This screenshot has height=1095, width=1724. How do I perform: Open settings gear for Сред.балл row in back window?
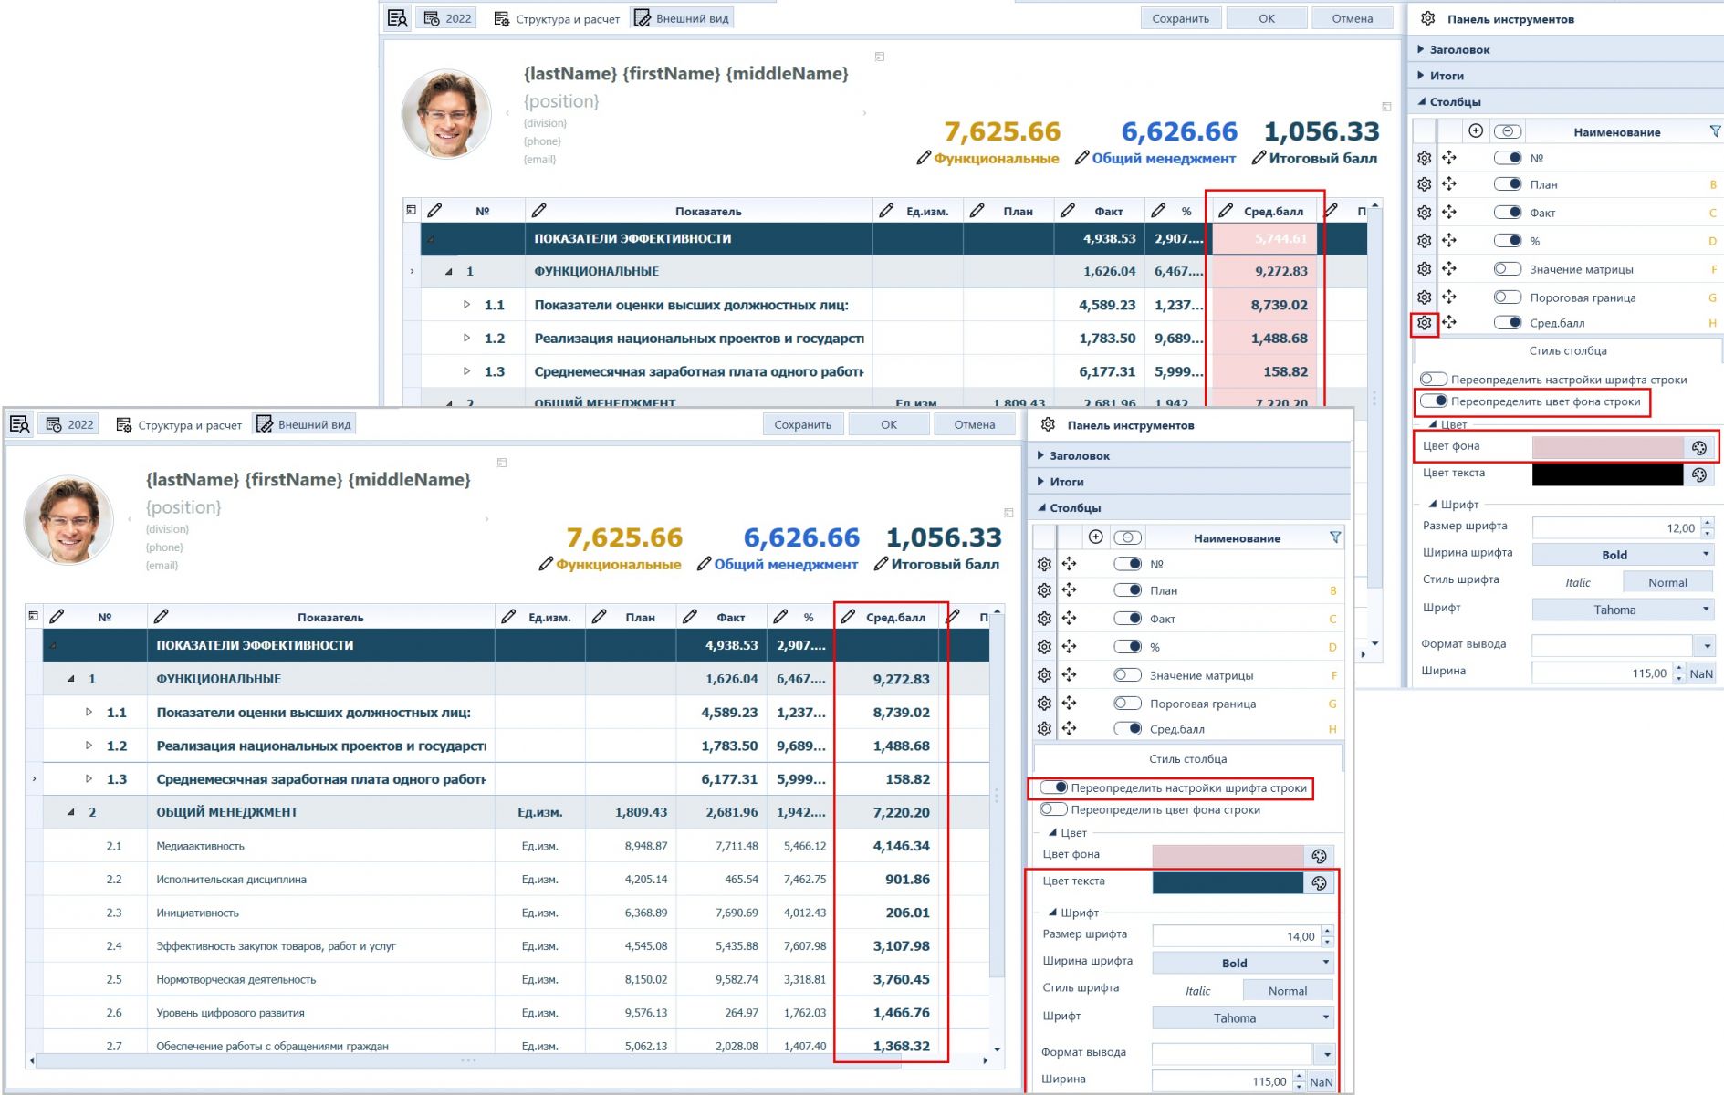pos(1425,323)
